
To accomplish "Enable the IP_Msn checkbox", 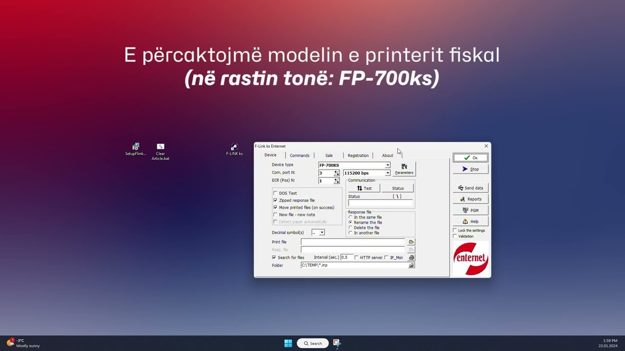I will [x=387, y=257].
